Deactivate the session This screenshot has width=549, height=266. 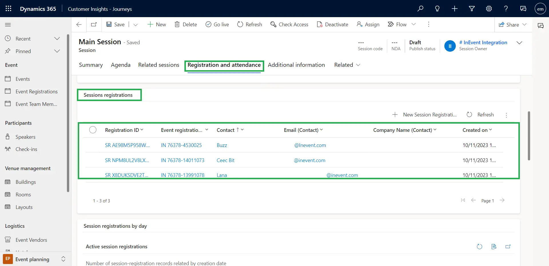pos(333,25)
